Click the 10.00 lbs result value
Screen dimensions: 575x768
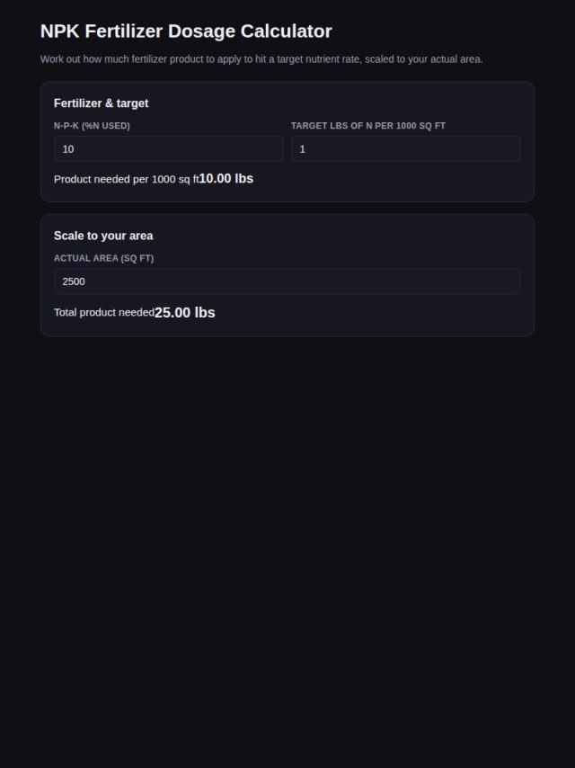tap(226, 178)
